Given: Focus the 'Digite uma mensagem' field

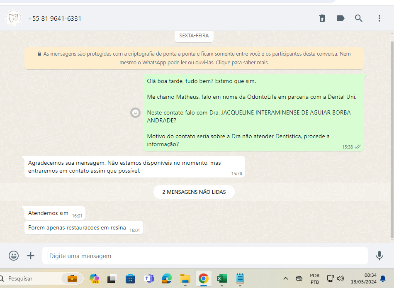Looking at the screenshot, I should click(x=205, y=256).
